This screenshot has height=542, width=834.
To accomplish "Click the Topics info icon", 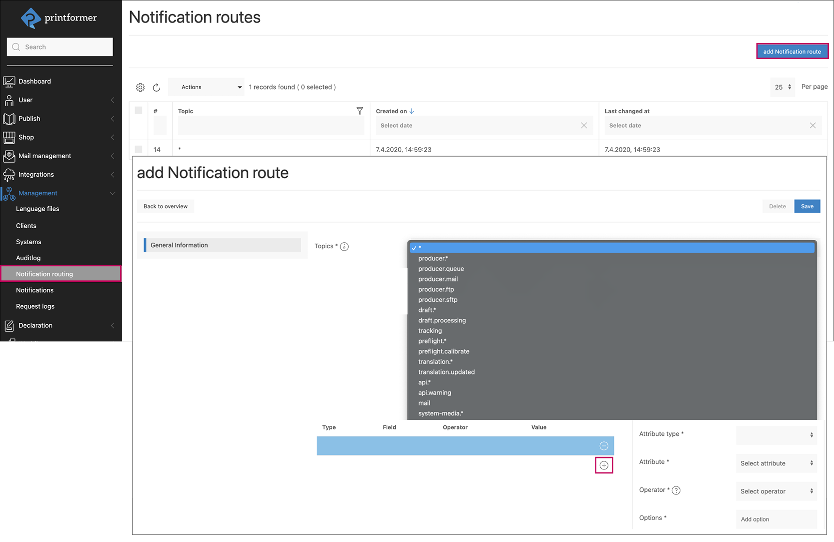I will [x=344, y=247].
